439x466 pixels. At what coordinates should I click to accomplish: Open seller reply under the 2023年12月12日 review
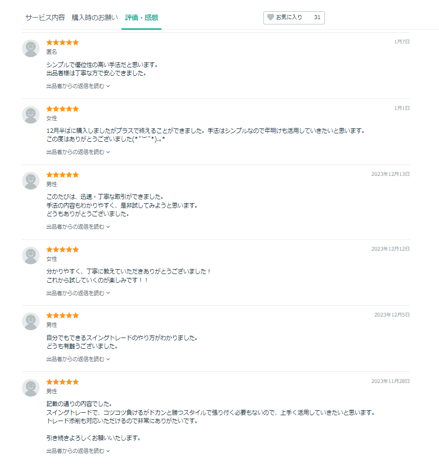pos(78,293)
